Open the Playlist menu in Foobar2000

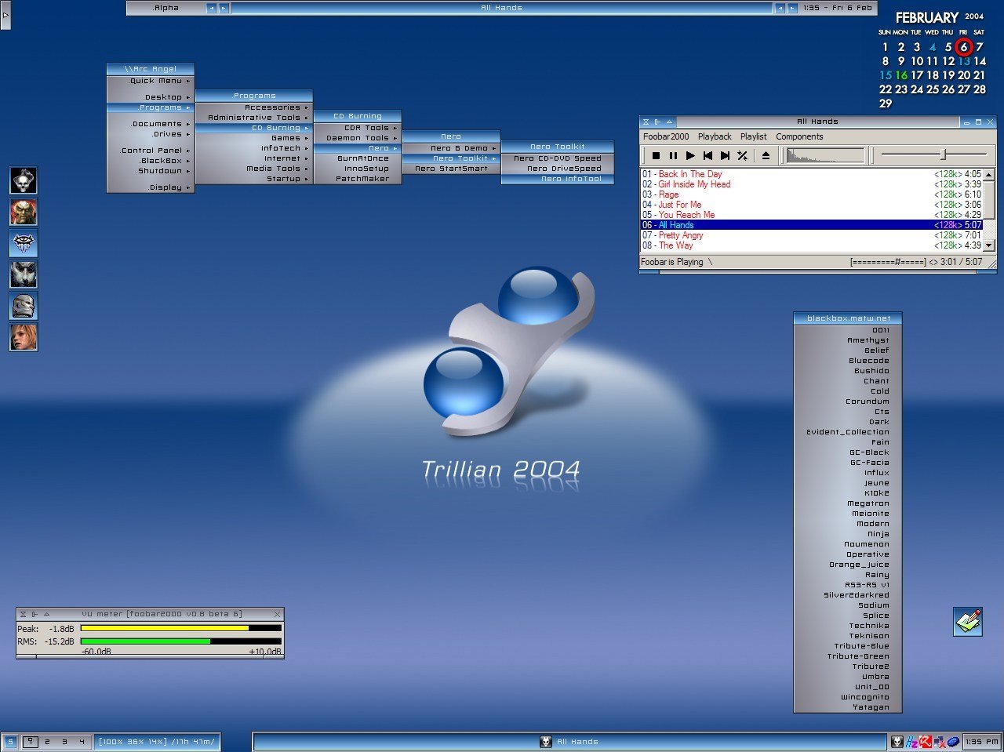tap(754, 136)
